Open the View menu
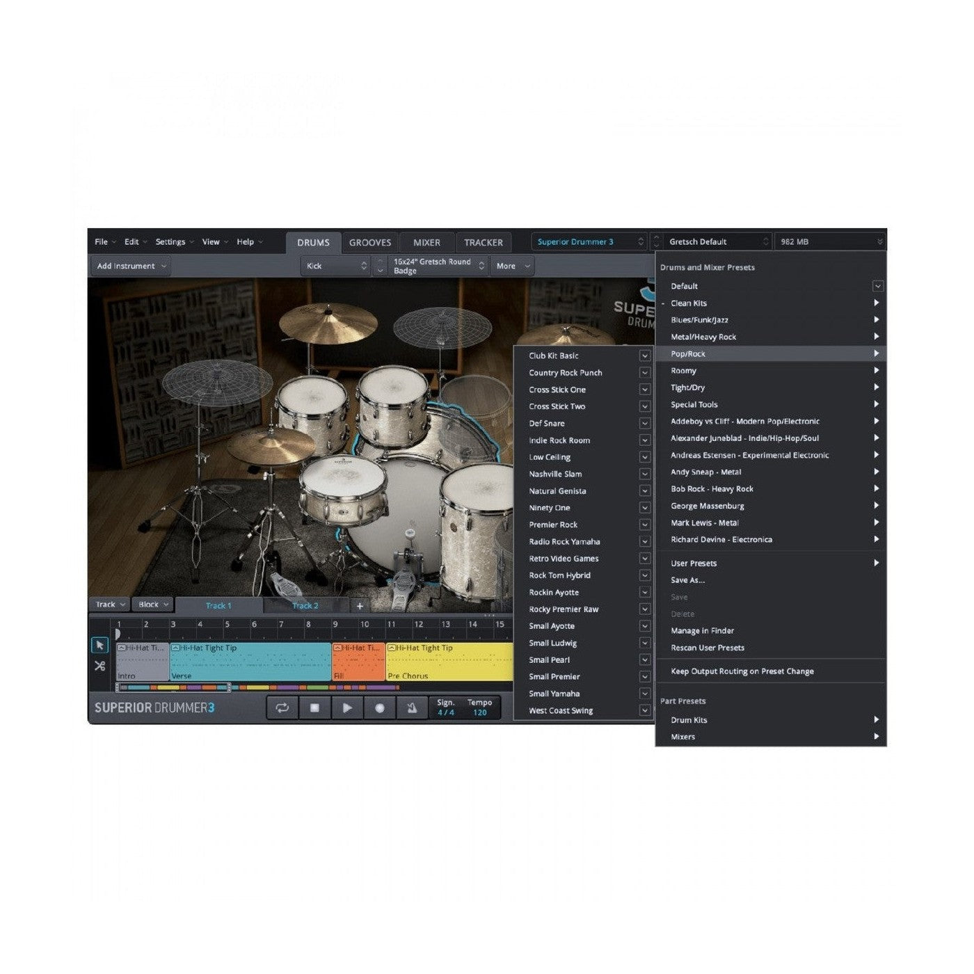The width and height of the screenshot is (974, 974). tap(214, 242)
